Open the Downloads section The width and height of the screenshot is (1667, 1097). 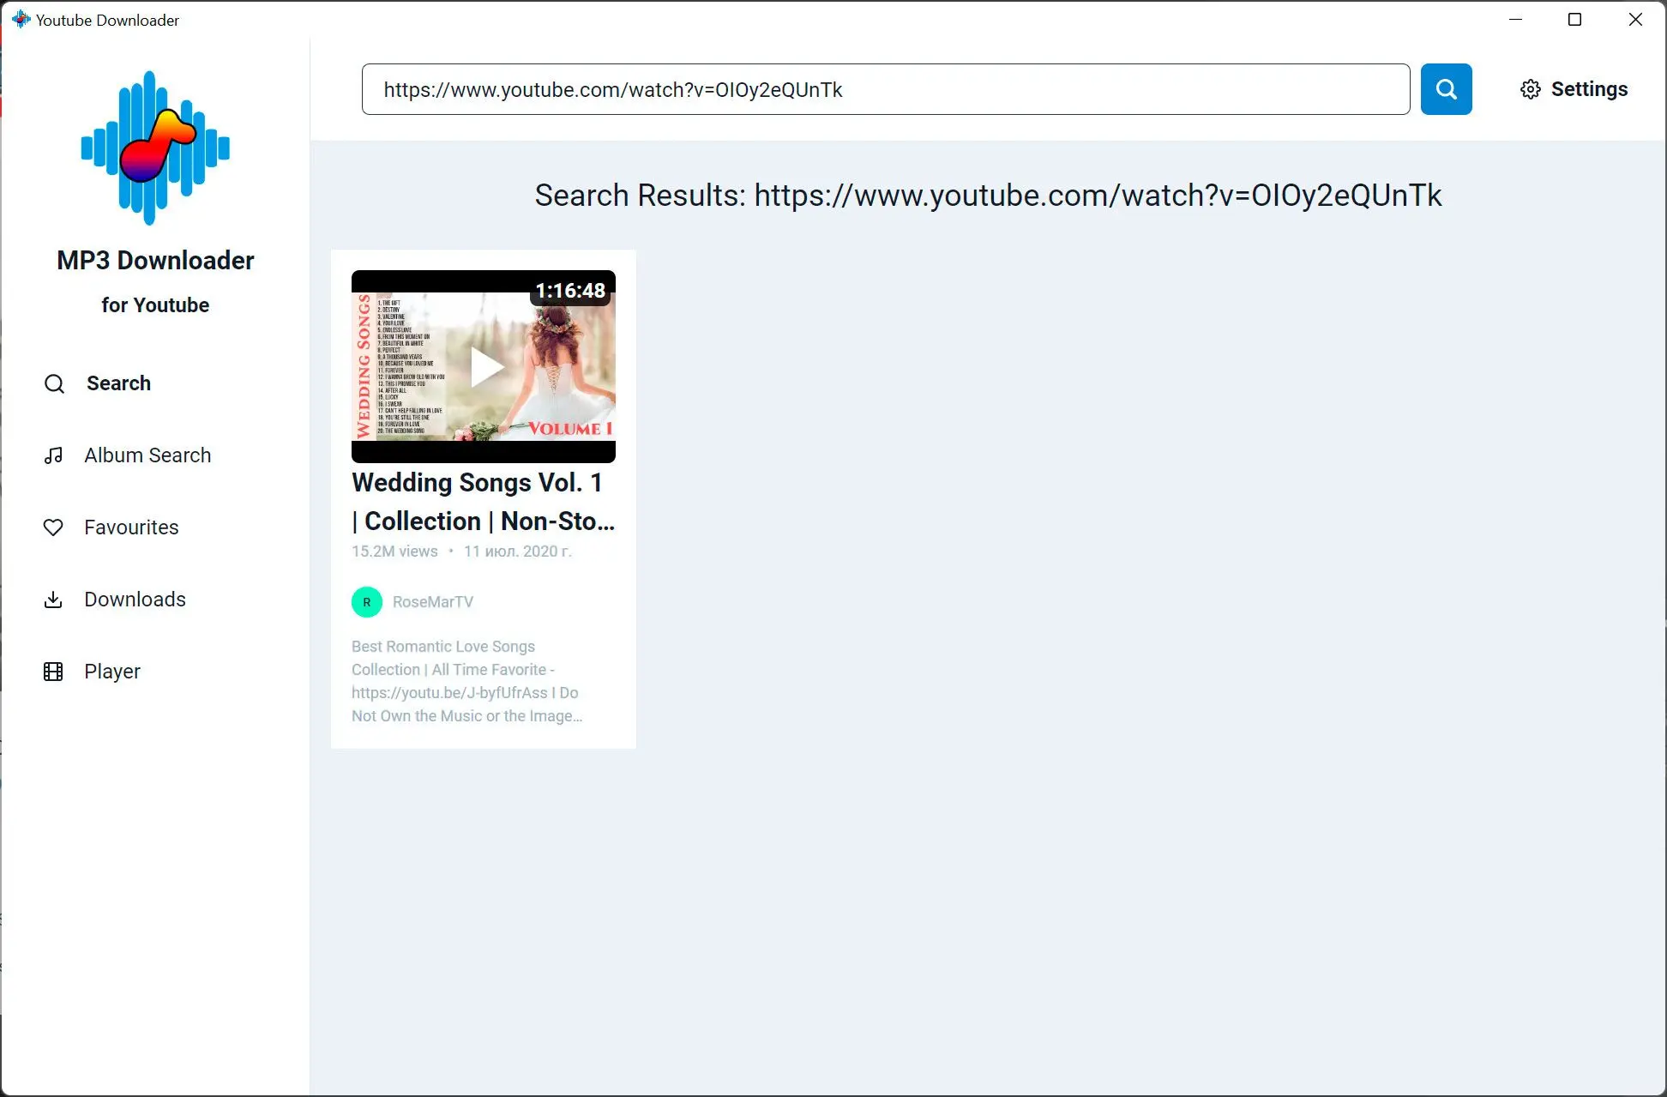(x=134, y=599)
